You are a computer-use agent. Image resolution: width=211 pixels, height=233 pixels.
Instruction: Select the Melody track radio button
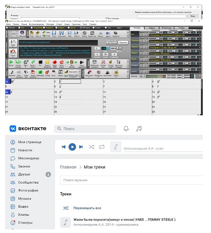(x=81, y=28)
